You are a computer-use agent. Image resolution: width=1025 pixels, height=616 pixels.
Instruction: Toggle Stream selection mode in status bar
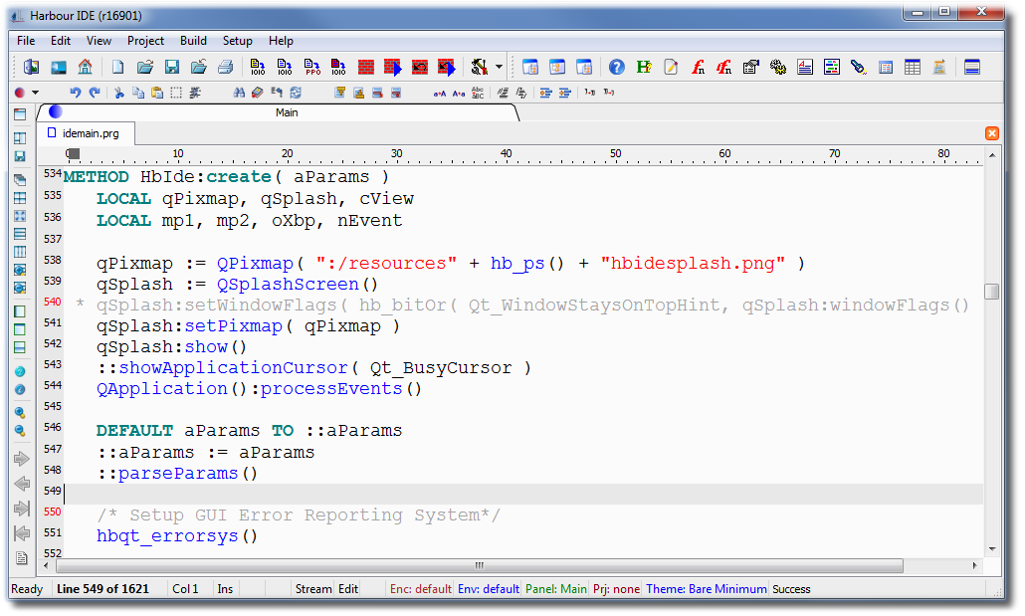[x=312, y=589]
